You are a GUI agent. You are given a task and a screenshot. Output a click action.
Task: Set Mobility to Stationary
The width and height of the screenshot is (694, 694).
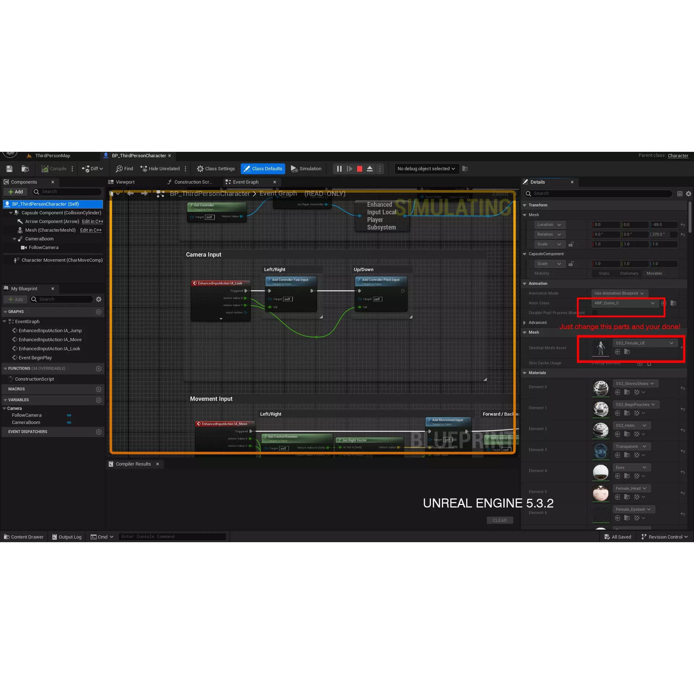pyautogui.click(x=629, y=274)
